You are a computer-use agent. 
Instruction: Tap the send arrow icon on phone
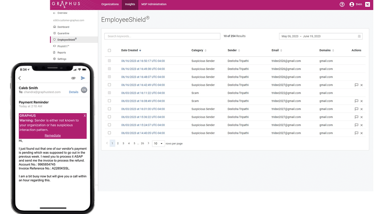click(83, 78)
